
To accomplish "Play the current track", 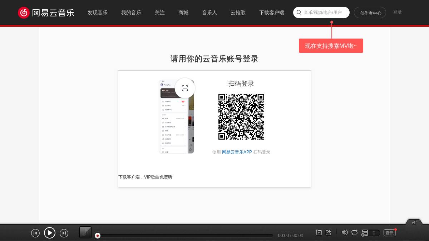I will tap(50, 233).
